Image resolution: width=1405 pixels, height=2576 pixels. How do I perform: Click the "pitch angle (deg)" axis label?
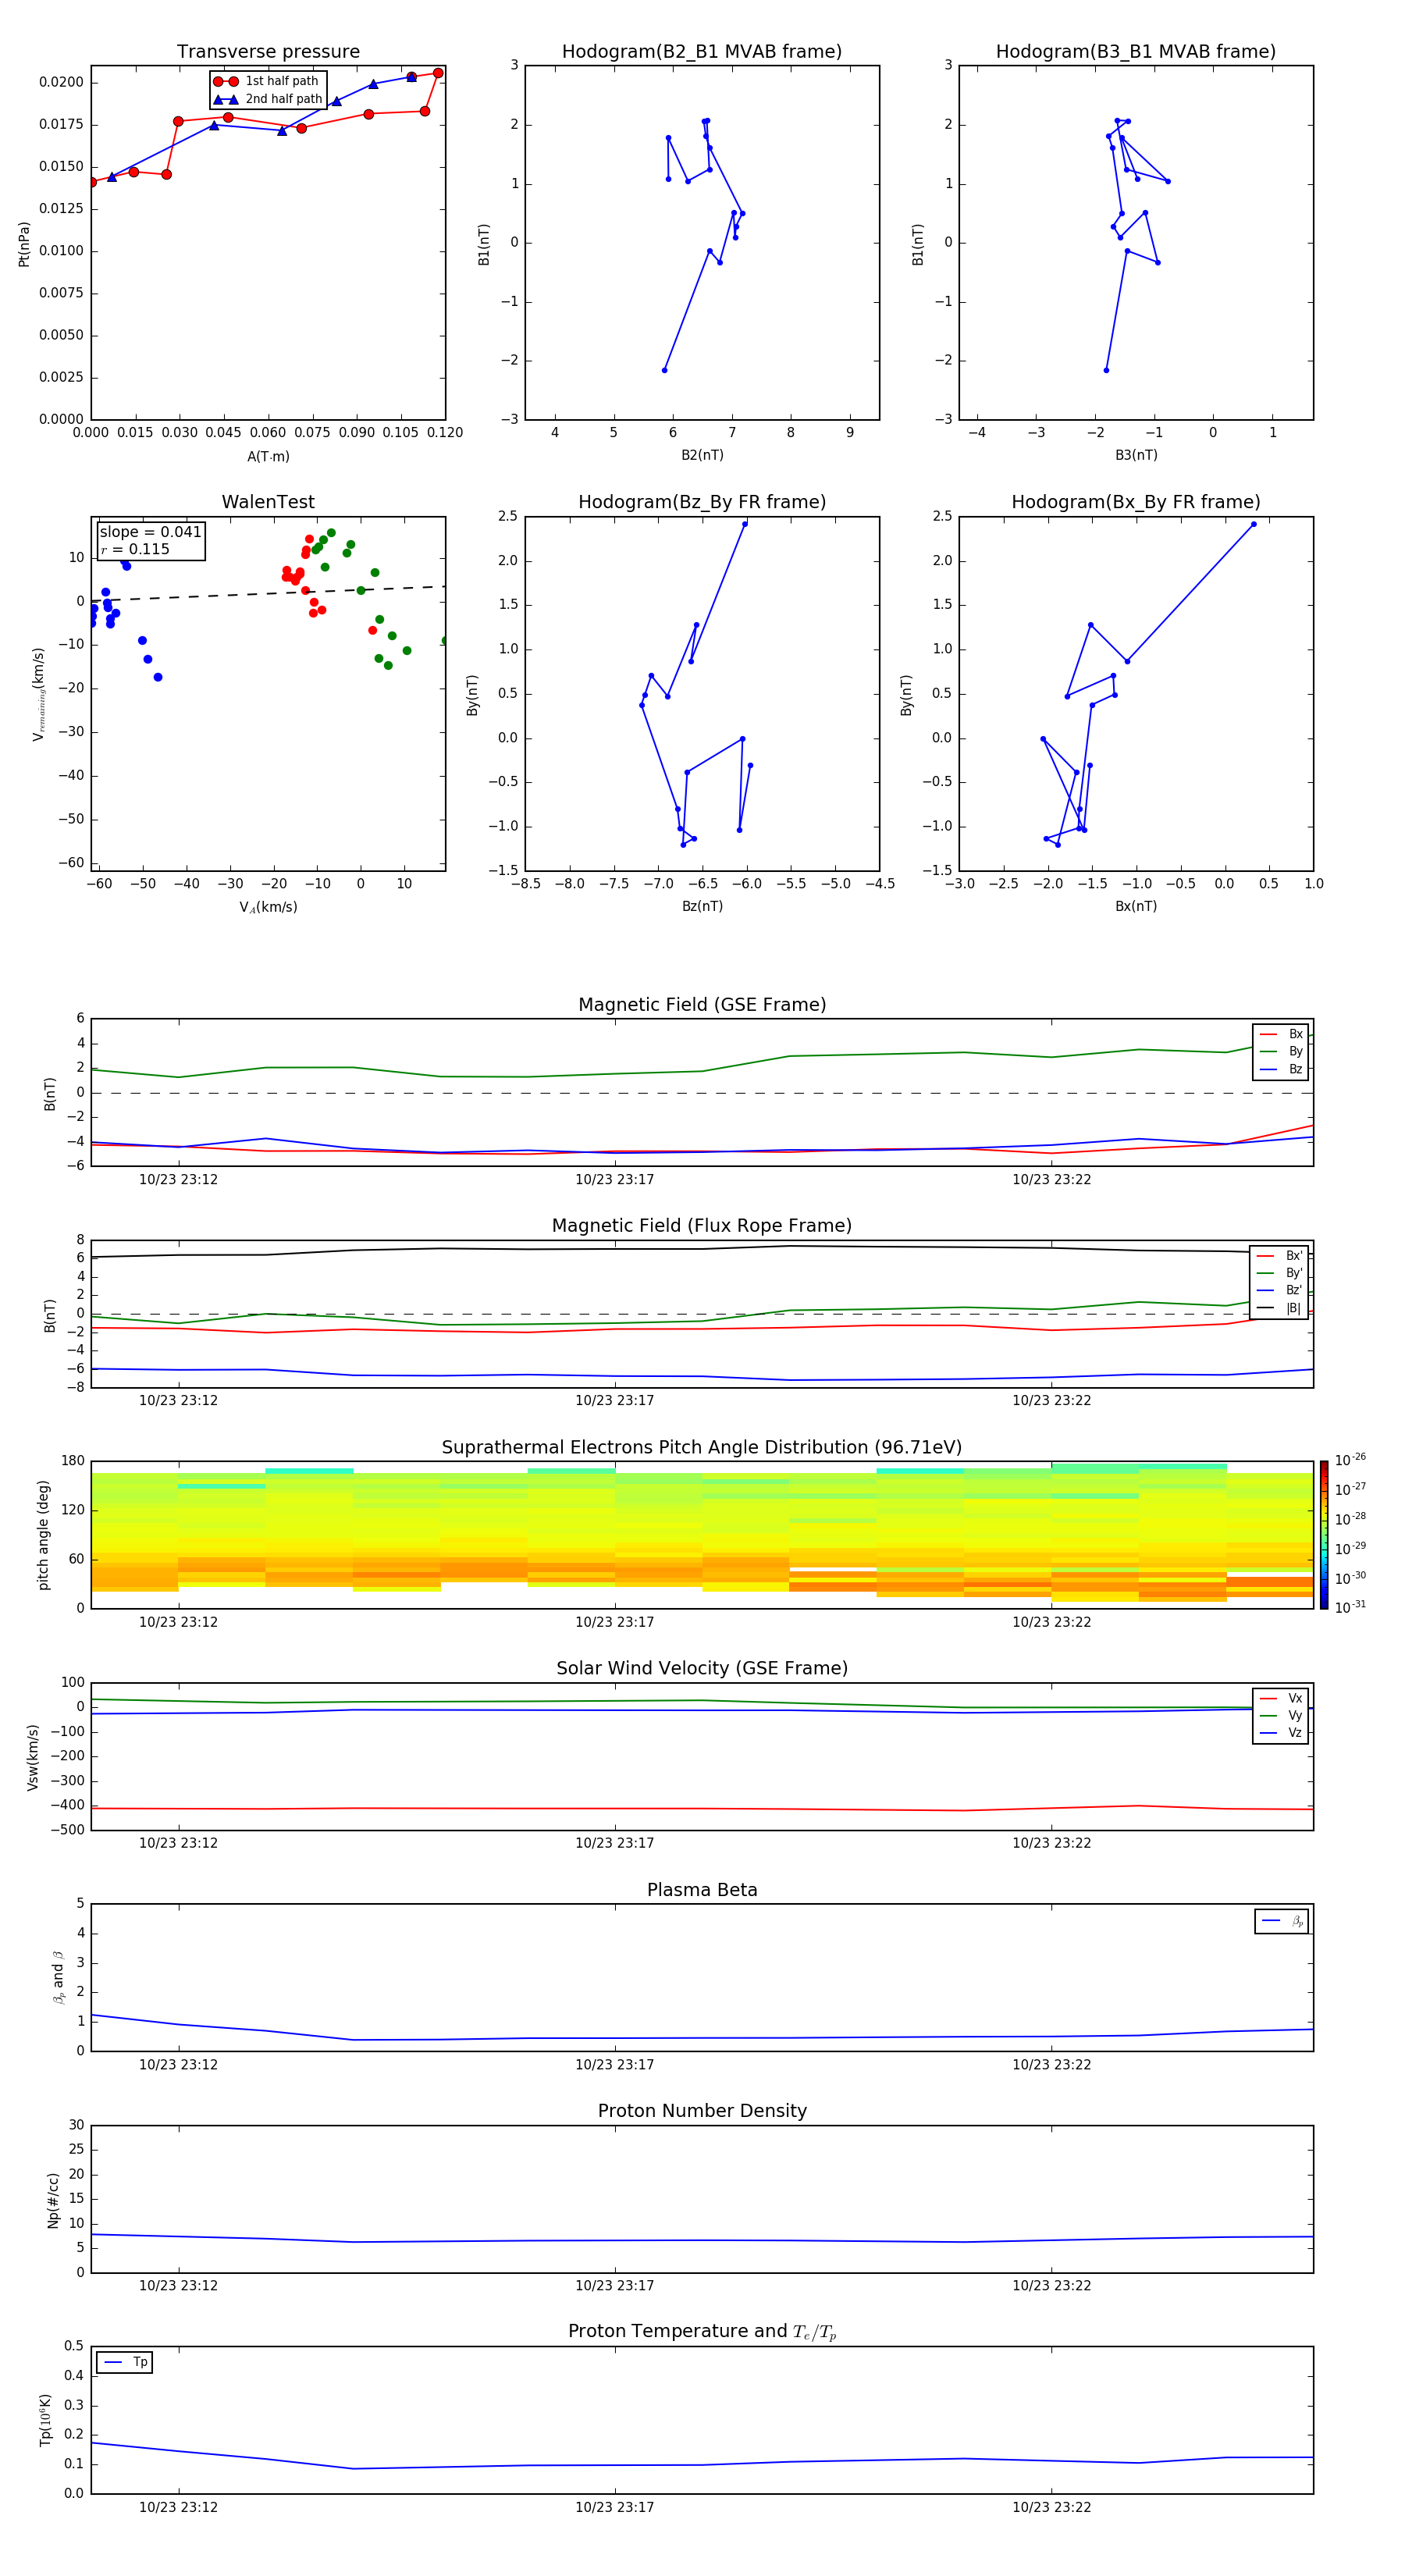point(43,1535)
